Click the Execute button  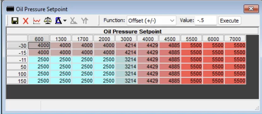click(x=229, y=20)
